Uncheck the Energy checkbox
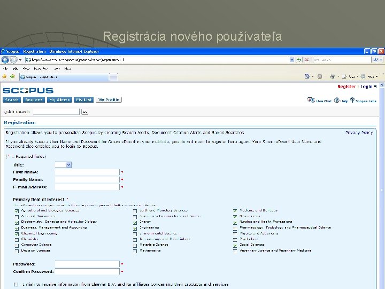The height and width of the screenshot is (289, 385). [x=135, y=223]
